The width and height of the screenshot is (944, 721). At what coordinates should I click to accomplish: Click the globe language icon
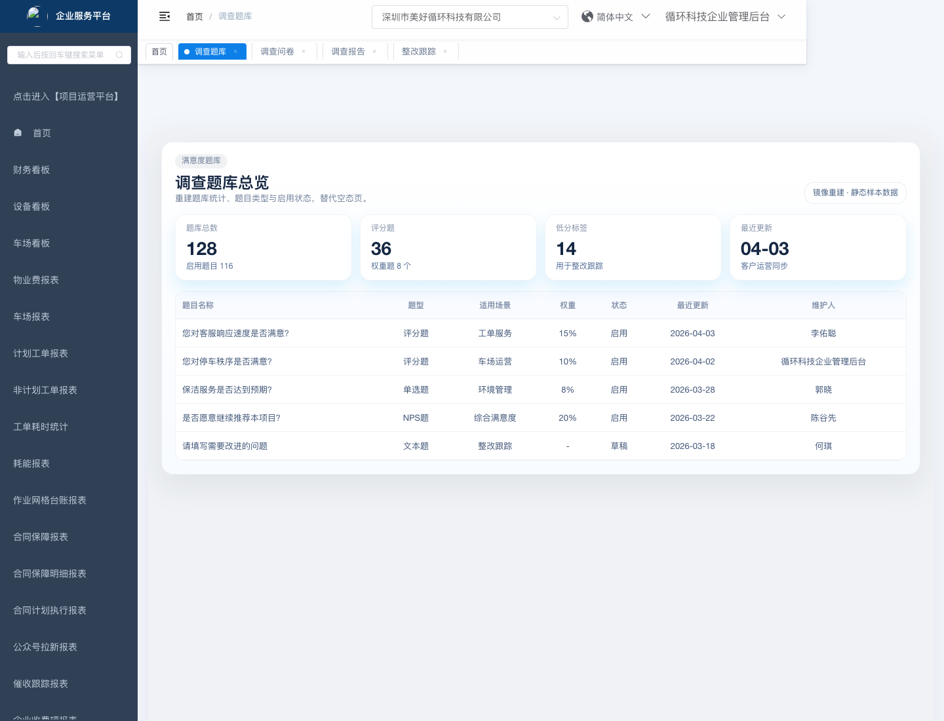click(x=587, y=17)
